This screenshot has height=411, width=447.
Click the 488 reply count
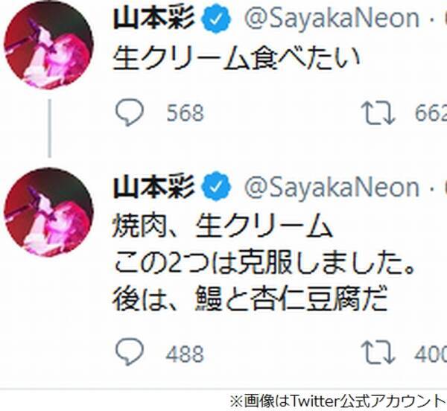click(x=185, y=353)
